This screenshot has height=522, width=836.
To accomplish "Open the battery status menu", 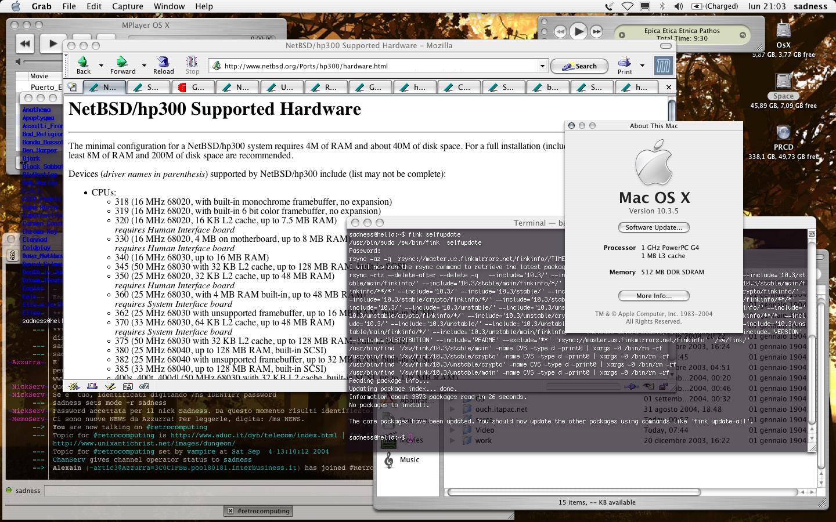I will 714,6.
